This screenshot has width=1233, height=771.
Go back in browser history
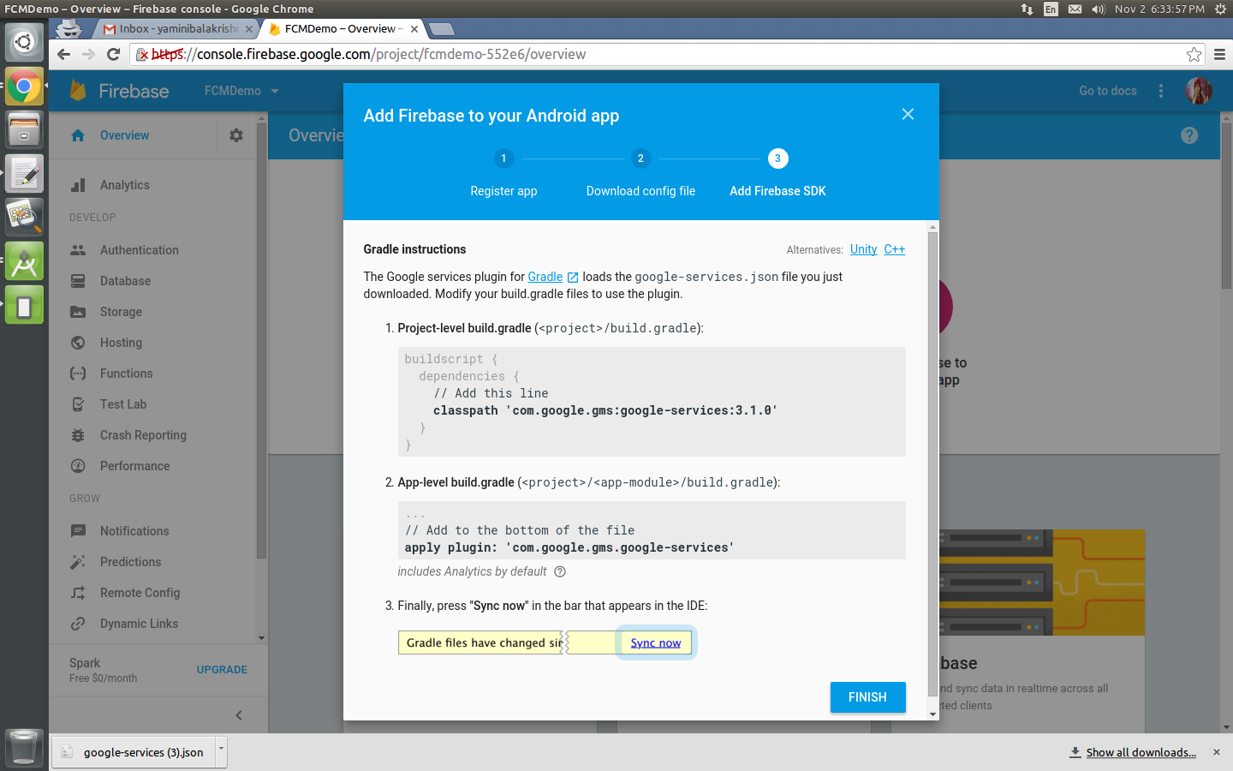tap(63, 54)
